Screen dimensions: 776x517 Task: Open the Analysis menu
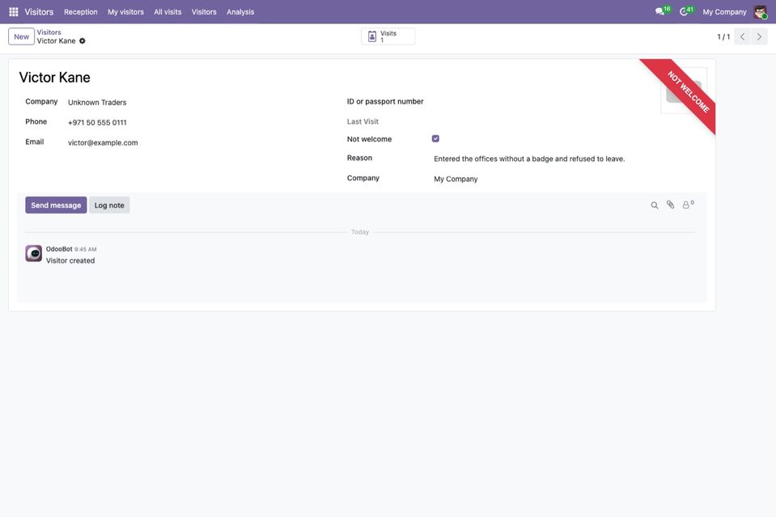pos(240,12)
